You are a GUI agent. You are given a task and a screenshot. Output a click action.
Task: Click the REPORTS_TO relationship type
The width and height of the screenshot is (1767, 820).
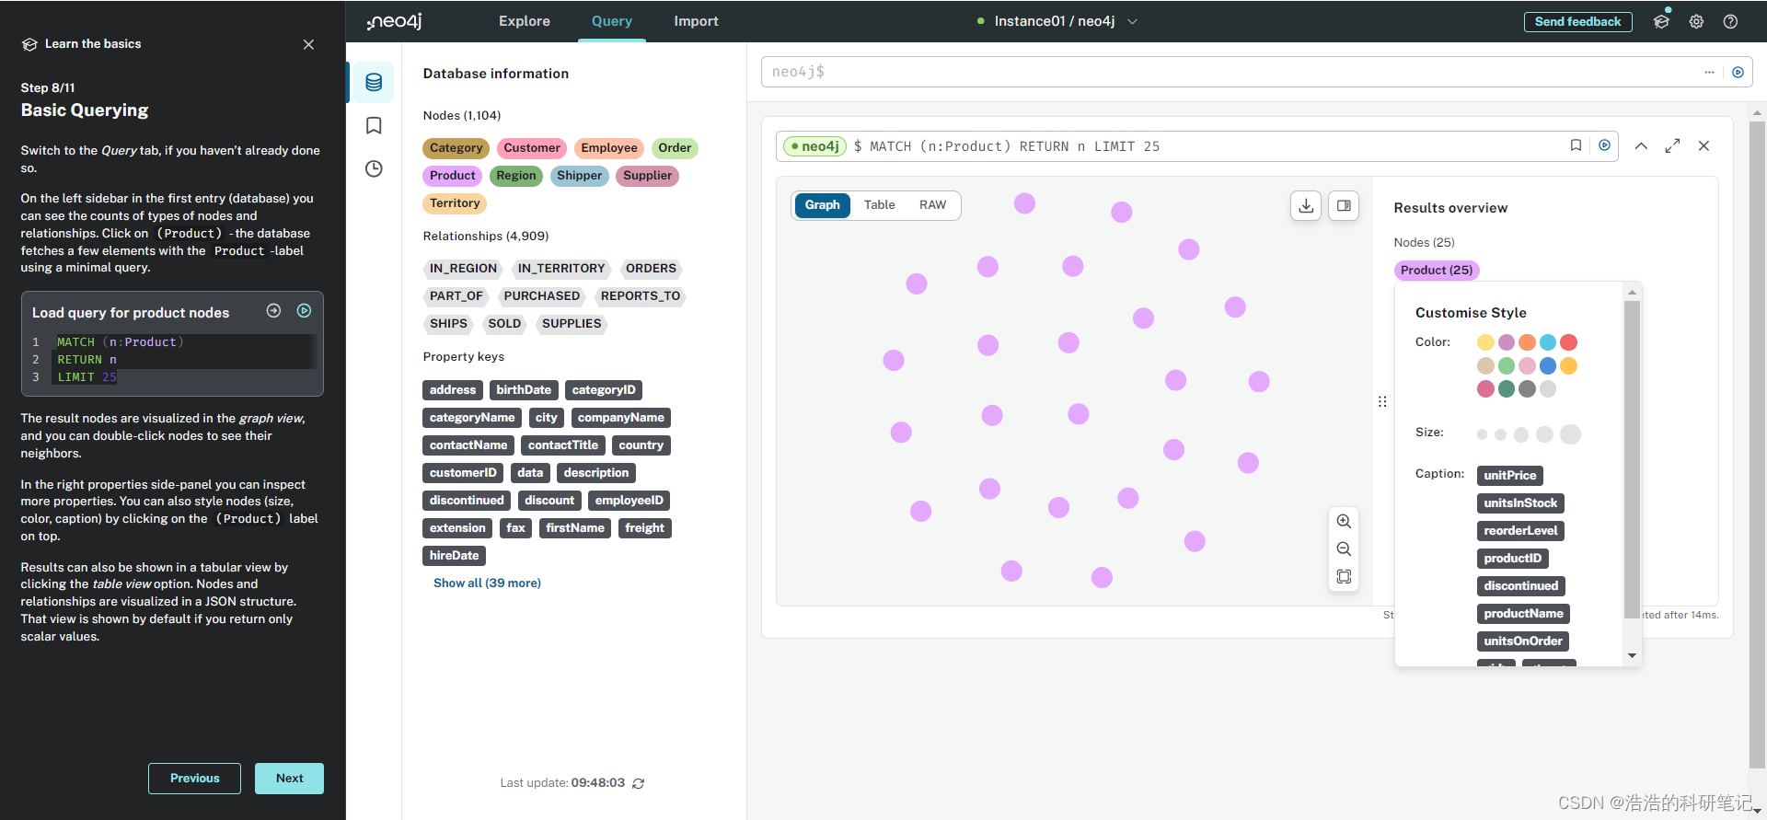pos(640,296)
